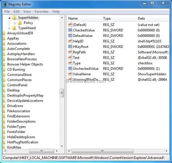Click the TypeAhead folder icon
Viewport: 172px width, 163px height.
coord(14,28)
